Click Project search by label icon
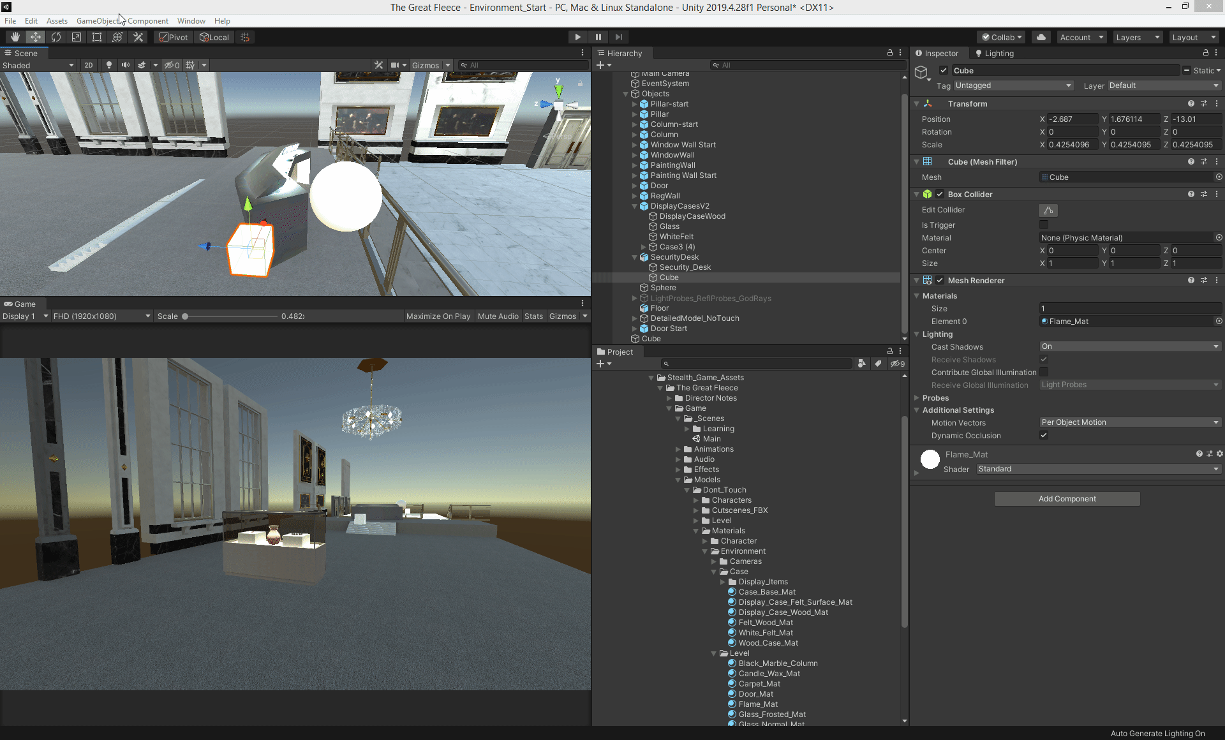 click(878, 364)
